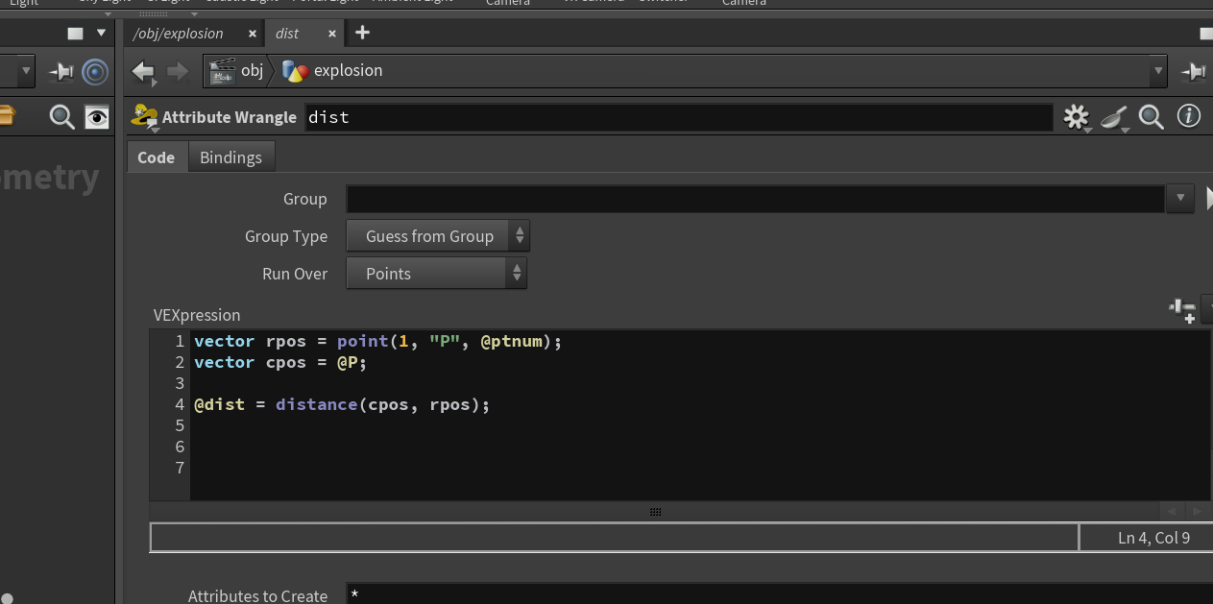Toggle the pin on the parameter pane
Screen dimensions: 1213x604
pos(1194,71)
